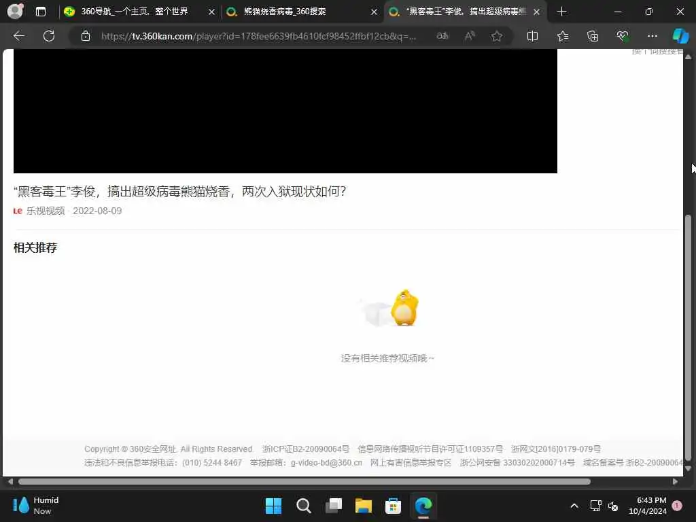Screen dimensions: 696x522
Task: Click the 没有相关推荐视频哦 message
Action: (x=387, y=358)
